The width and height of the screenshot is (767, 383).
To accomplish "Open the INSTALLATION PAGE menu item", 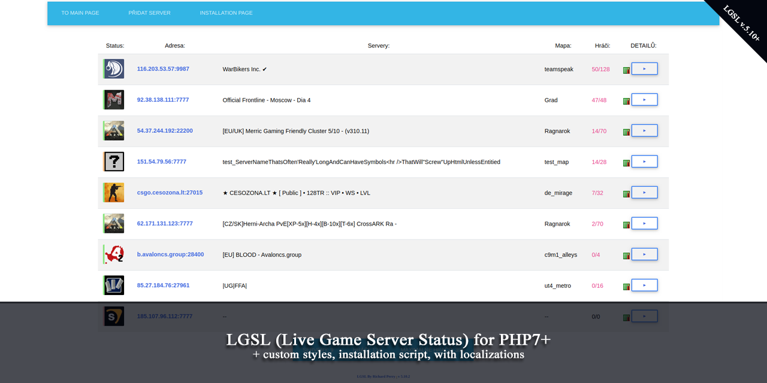I will [226, 13].
